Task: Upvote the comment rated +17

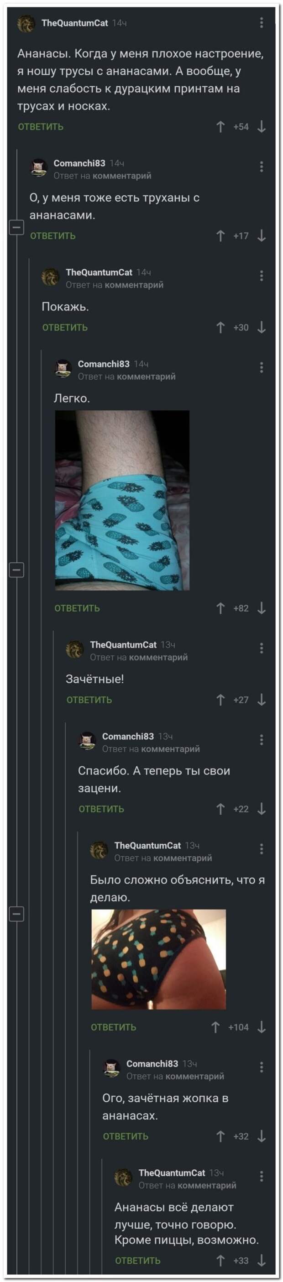Action: pos(221,236)
